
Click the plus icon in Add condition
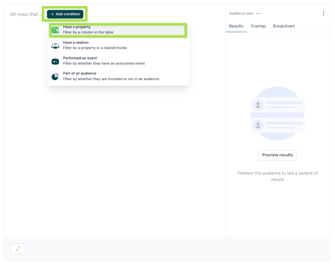pos(53,14)
